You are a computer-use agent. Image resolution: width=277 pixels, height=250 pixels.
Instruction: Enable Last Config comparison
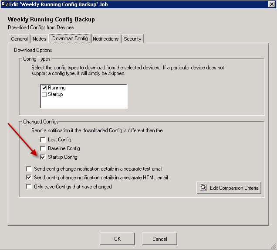click(x=43, y=140)
